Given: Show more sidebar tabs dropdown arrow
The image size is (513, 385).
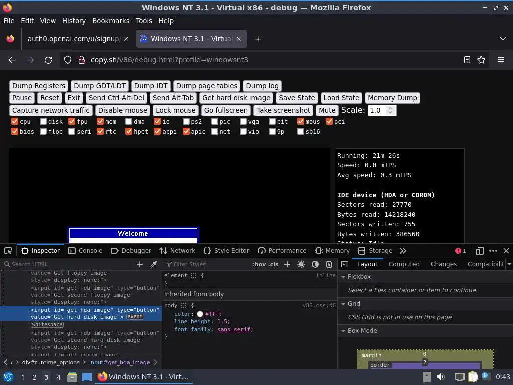Looking at the screenshot, I should [x=509, y=264].
